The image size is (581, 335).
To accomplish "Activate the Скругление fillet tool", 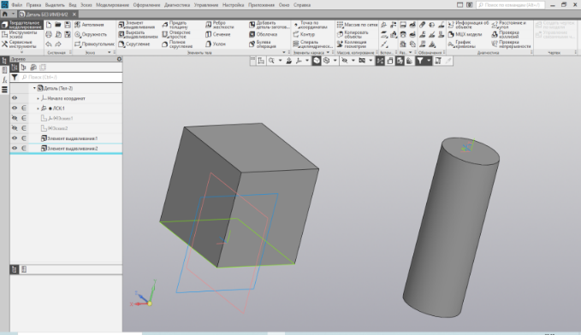I will [134, 44].
